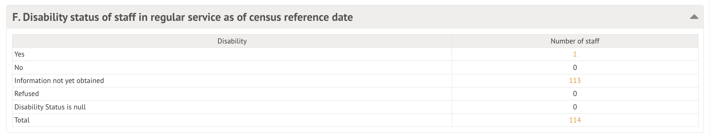Open the Total 114 staff link
Screen dimensions: 710x138
[x=575, y=120]
